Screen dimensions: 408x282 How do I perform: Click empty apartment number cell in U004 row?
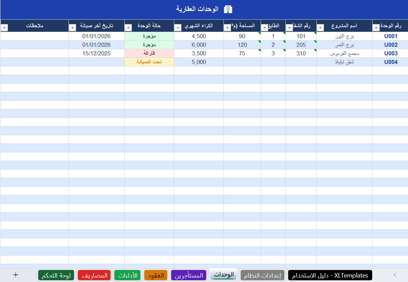[x=301, y=62]
